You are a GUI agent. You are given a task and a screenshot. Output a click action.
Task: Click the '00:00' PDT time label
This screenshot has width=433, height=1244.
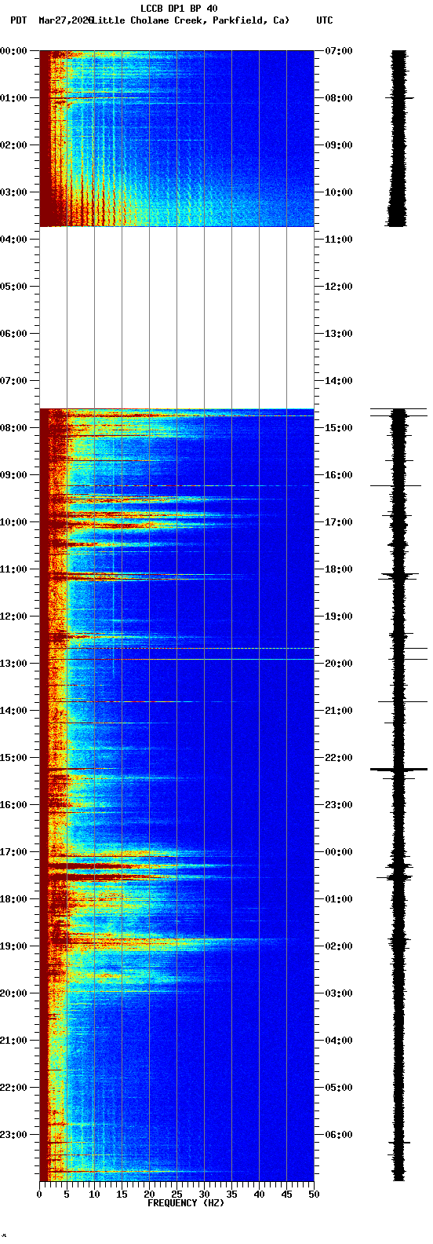(x=13, y=50)
